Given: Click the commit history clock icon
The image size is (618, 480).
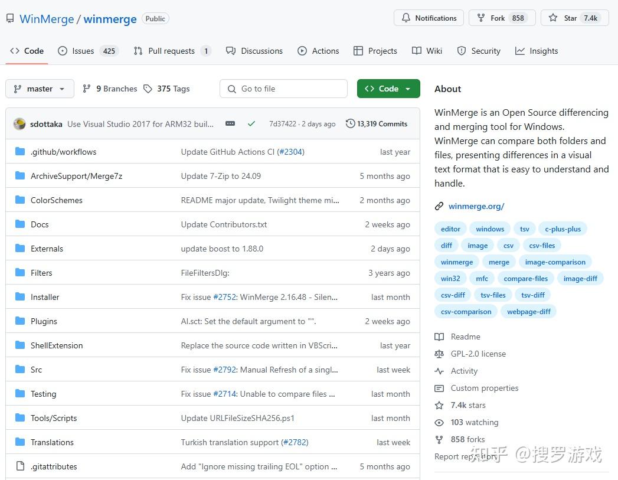Looking at the screenshot, I should tap(350, 124).
